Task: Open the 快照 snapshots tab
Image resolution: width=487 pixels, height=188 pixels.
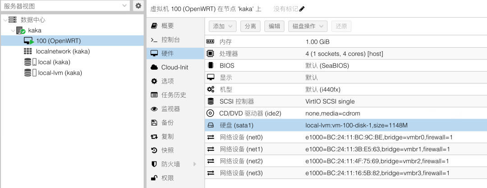Action: point(175,150)
